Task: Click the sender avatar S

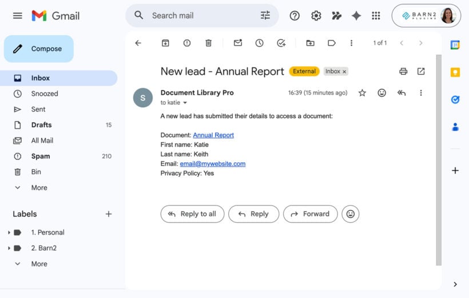Action: pyautogui.click(x=143, y=98)
